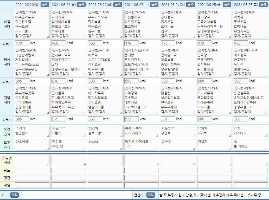Edit Wednesday breakfast menu with 버섯들깨국
Screen dimensions: 269x200
(x=142, y=24)
